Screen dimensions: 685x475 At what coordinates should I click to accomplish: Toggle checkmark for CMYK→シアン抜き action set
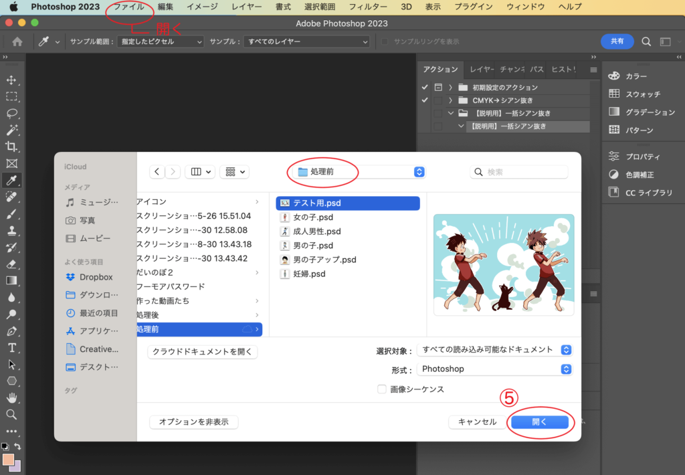(x=425, y=100)
